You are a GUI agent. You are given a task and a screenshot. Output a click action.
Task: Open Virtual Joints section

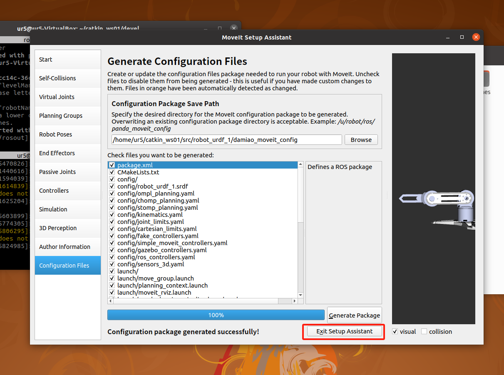pos(68,97)
